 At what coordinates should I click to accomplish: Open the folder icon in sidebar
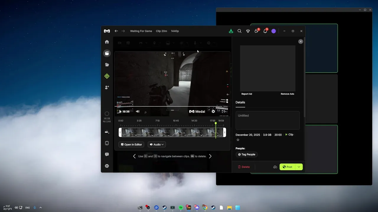(x=107, y=65)
